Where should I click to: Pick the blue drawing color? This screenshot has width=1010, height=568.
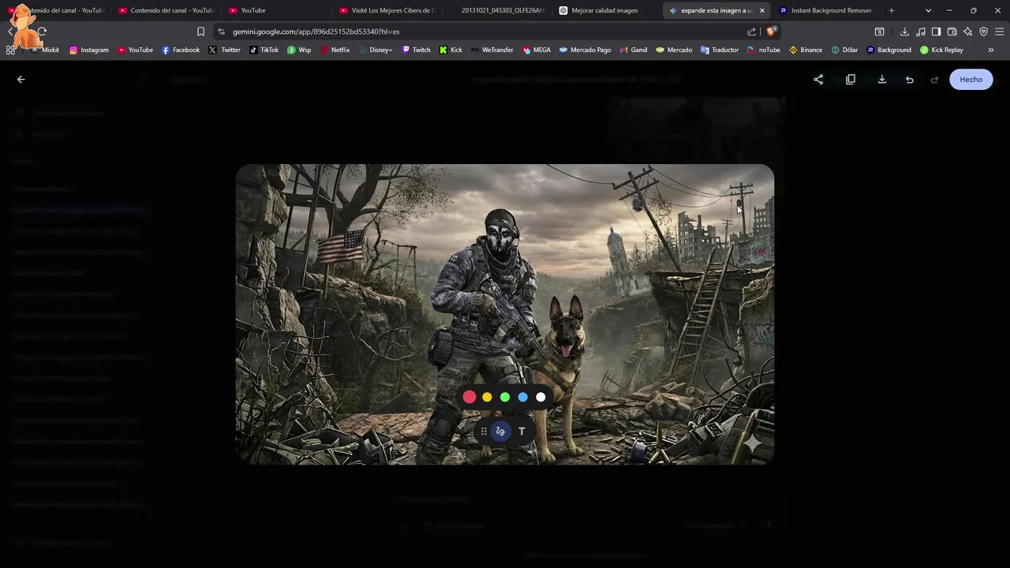coord(522,397)
